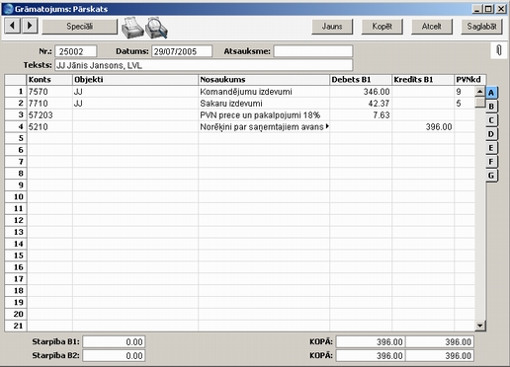Select account cell 5210
Screen dimensions: 510x367
pos(49,127)
